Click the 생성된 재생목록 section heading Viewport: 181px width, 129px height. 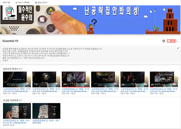(x=11, y=100)
